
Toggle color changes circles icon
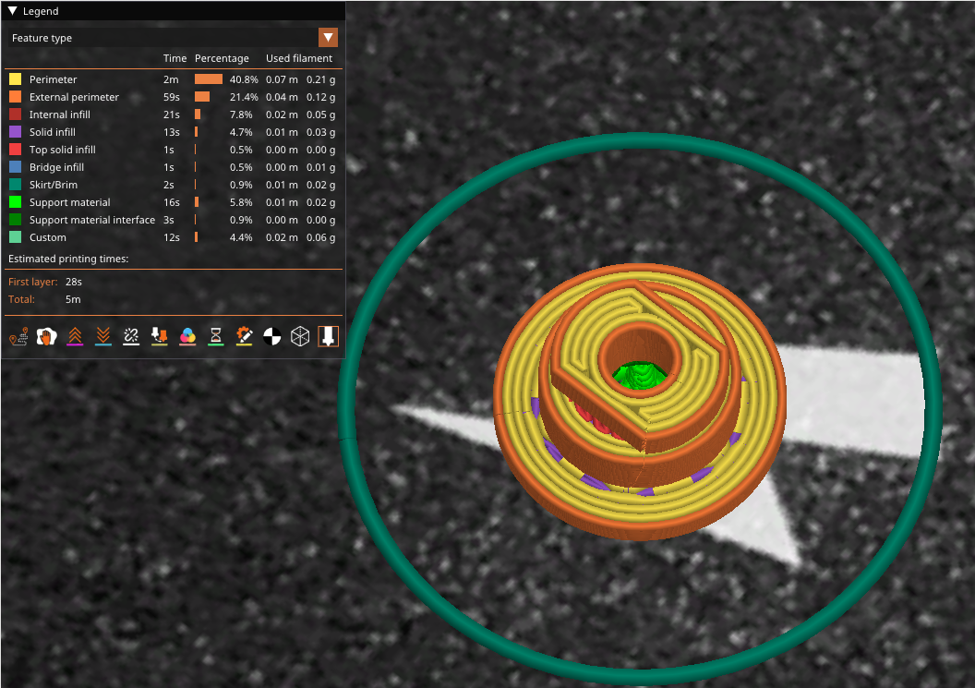[187, 336]
